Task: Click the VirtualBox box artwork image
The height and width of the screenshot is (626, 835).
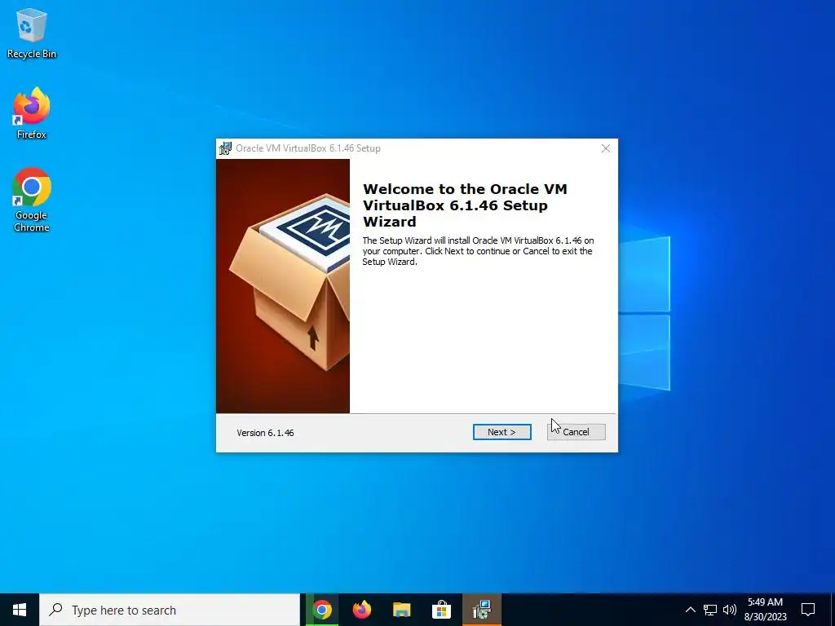Action: [283, 286]
